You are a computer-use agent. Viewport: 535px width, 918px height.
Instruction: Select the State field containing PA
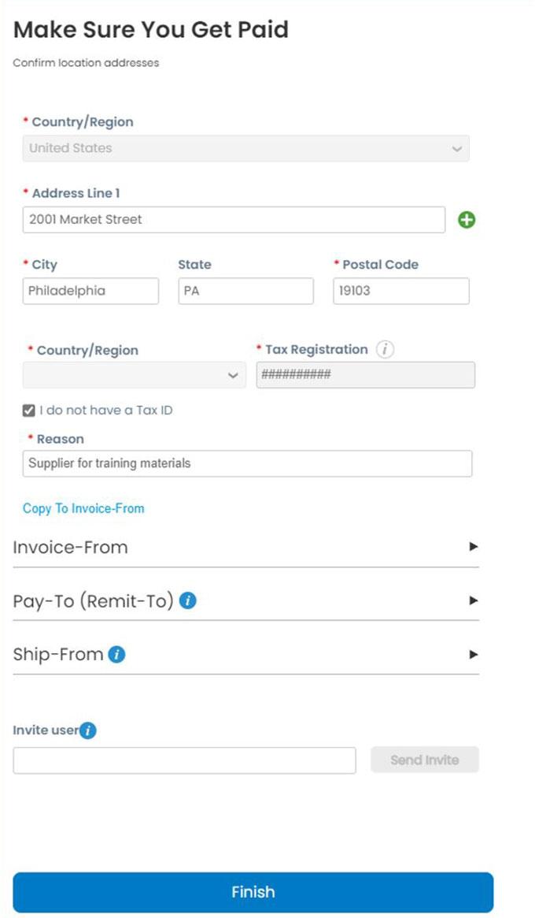[x=245, y=291]
